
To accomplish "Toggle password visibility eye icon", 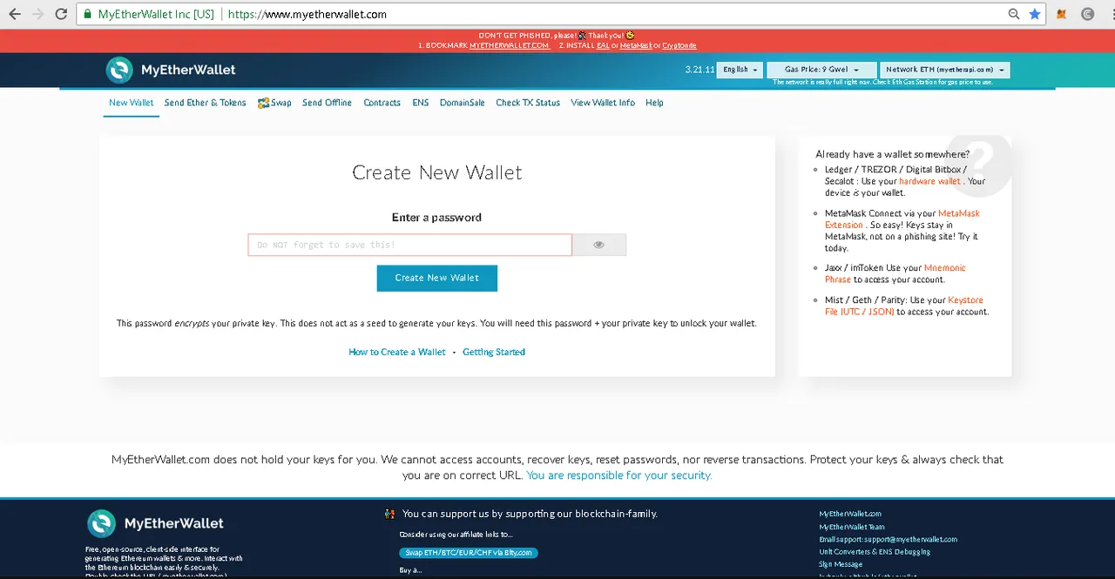I will (598, 245).
